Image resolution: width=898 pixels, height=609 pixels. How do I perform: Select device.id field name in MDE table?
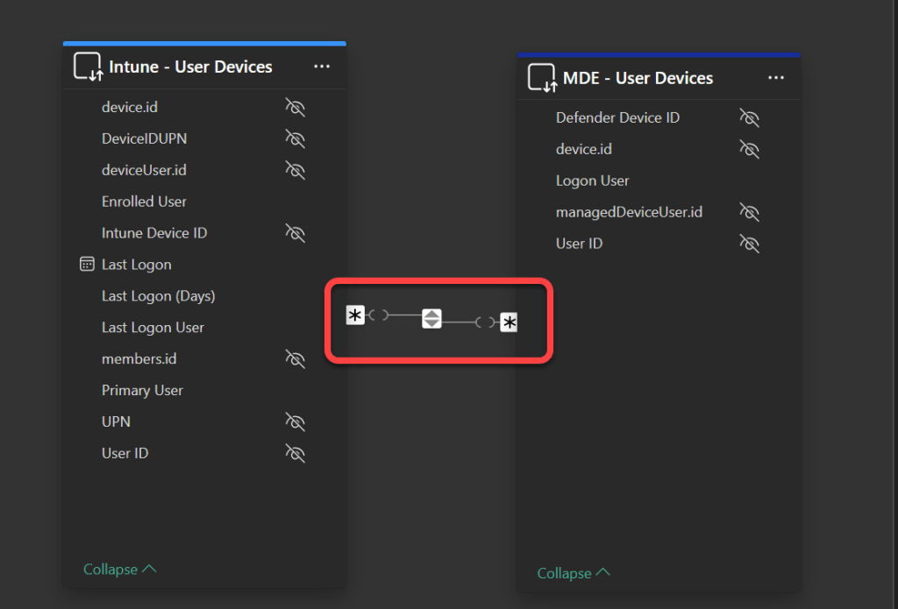tap(583, 149)
